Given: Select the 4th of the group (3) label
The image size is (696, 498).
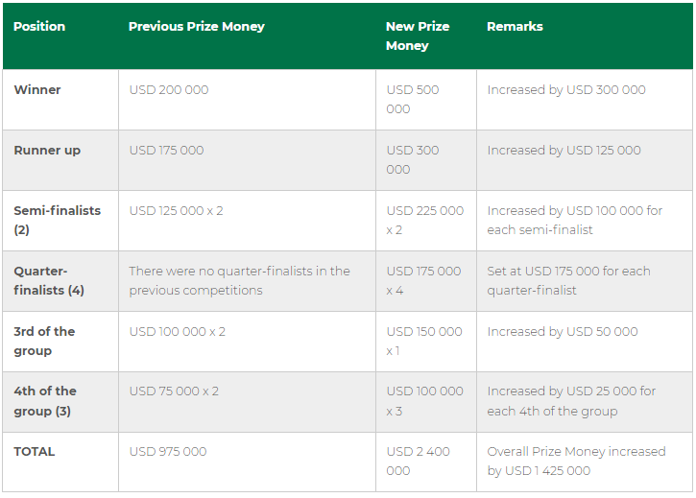Looking at the screenshot, I should [45, 401].
